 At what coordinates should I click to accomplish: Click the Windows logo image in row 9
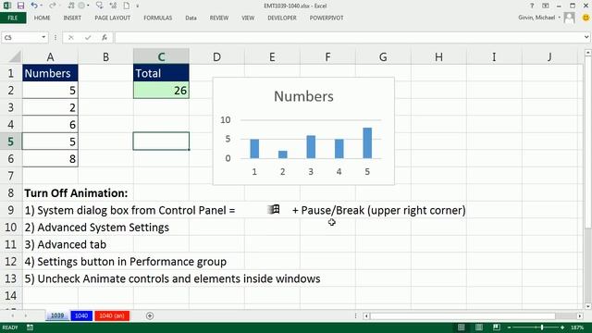(274, 210)
